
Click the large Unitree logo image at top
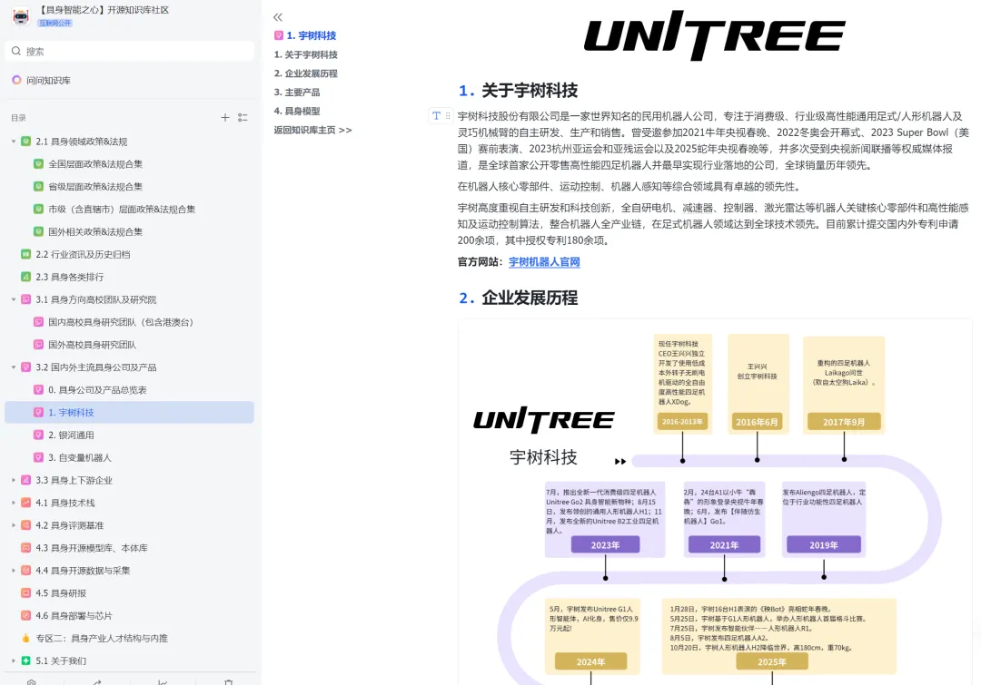point(715,35)
